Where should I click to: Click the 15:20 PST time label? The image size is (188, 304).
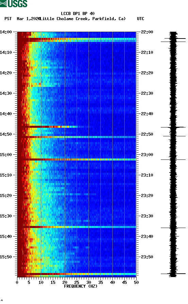(6, 196)
